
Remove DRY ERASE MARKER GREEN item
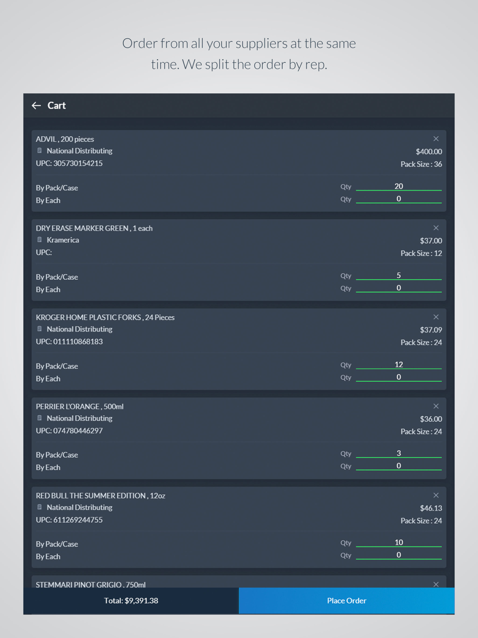click(436, 228)
